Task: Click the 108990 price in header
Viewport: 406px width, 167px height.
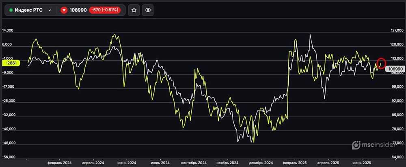Action: coord(78,10)
